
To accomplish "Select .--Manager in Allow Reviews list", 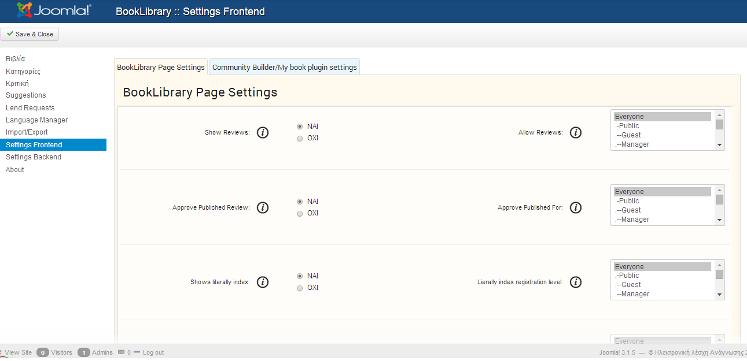I will point(663,144).
